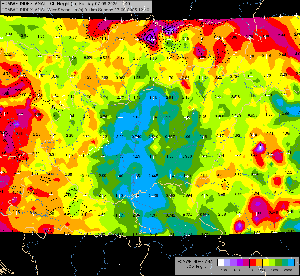
Task: Select the teal legend color swatch
Action: point(285,263)
